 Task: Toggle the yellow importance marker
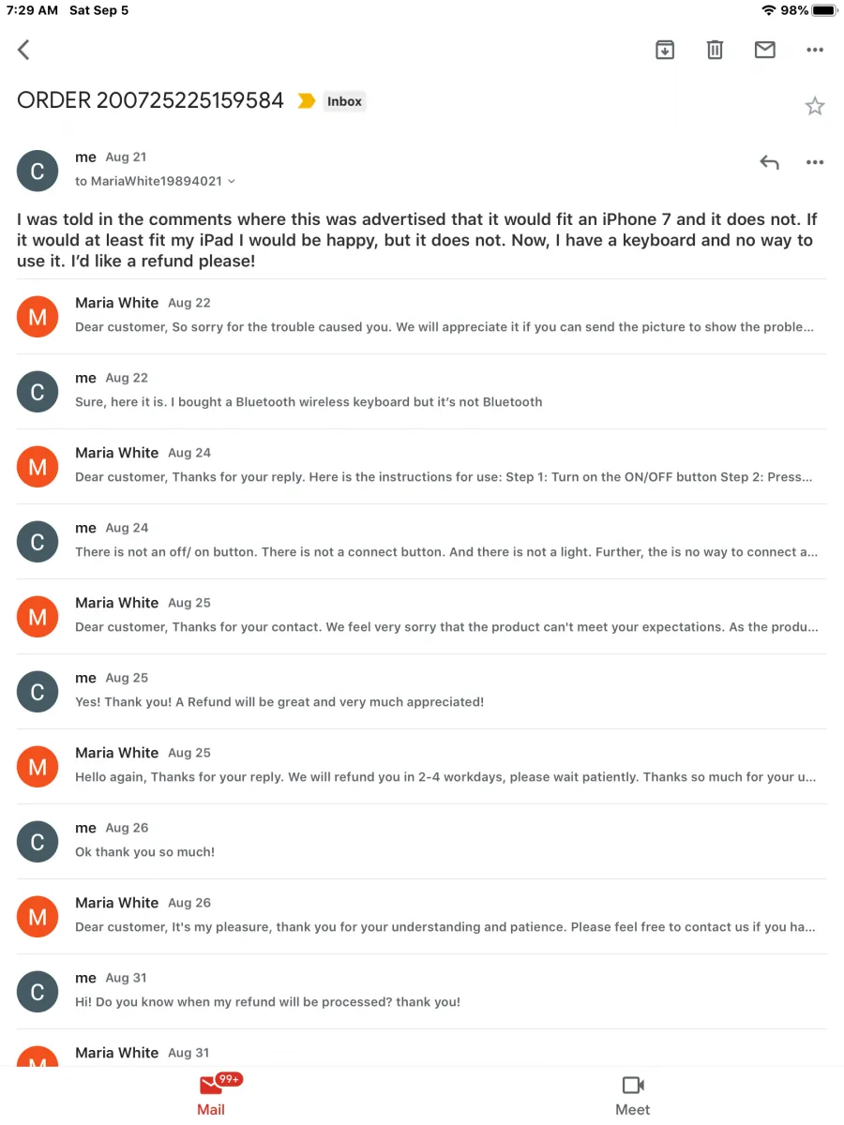coord(306,101)
